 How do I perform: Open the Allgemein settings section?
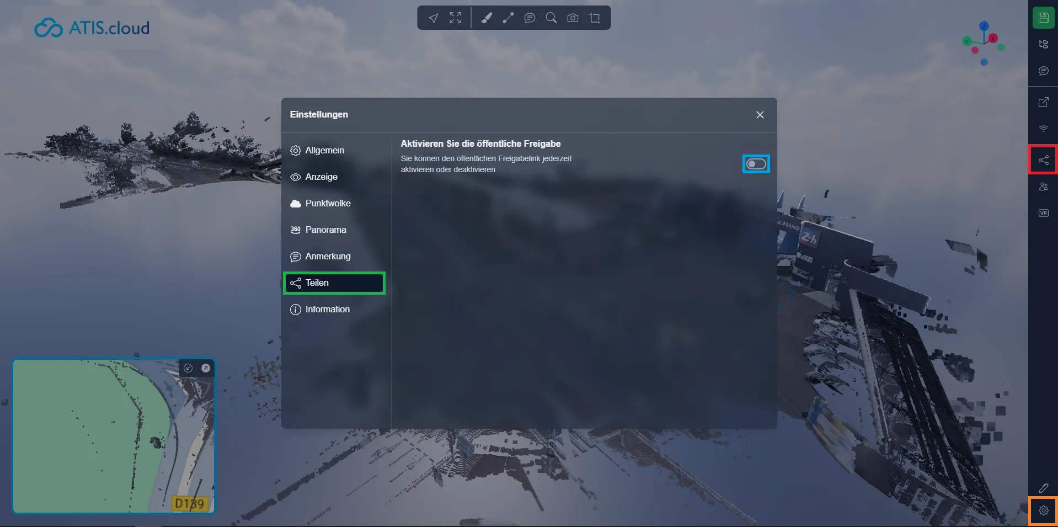[x=324, y=150]
